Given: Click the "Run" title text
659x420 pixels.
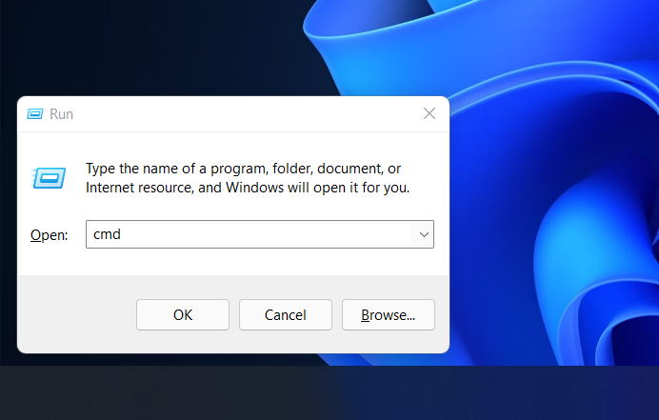Looking at the screenshot, I should pyautogui.click(x=61, y=114).
